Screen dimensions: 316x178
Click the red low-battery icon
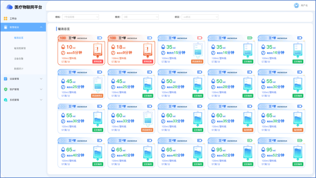200,38
